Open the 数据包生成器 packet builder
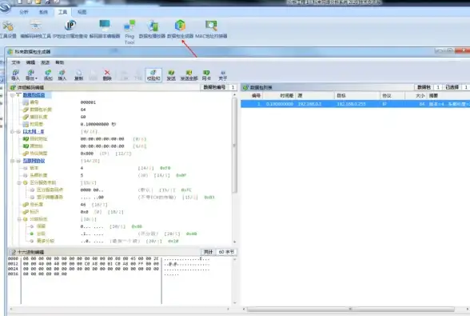Screen dimensions: 470x316 tap(180, 30)
